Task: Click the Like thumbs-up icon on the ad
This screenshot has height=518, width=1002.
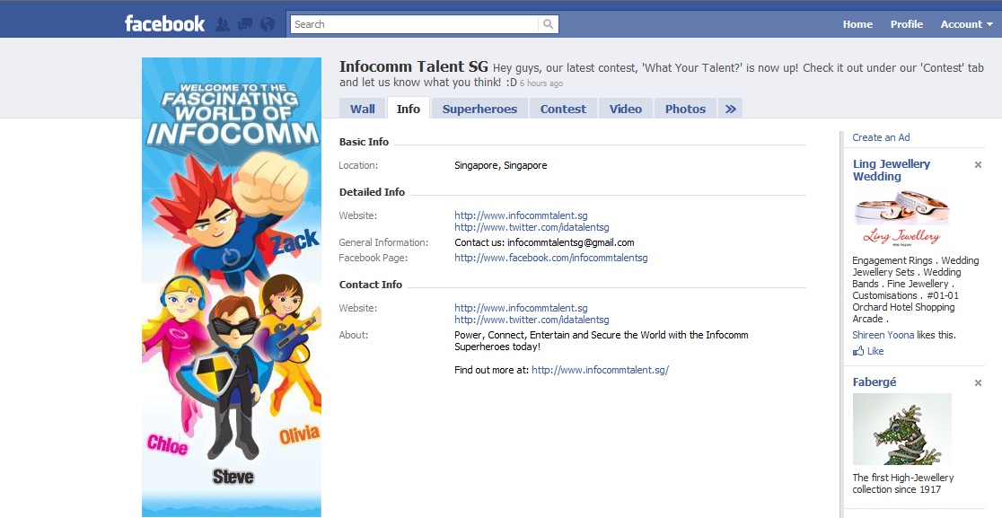Action: 858,351
